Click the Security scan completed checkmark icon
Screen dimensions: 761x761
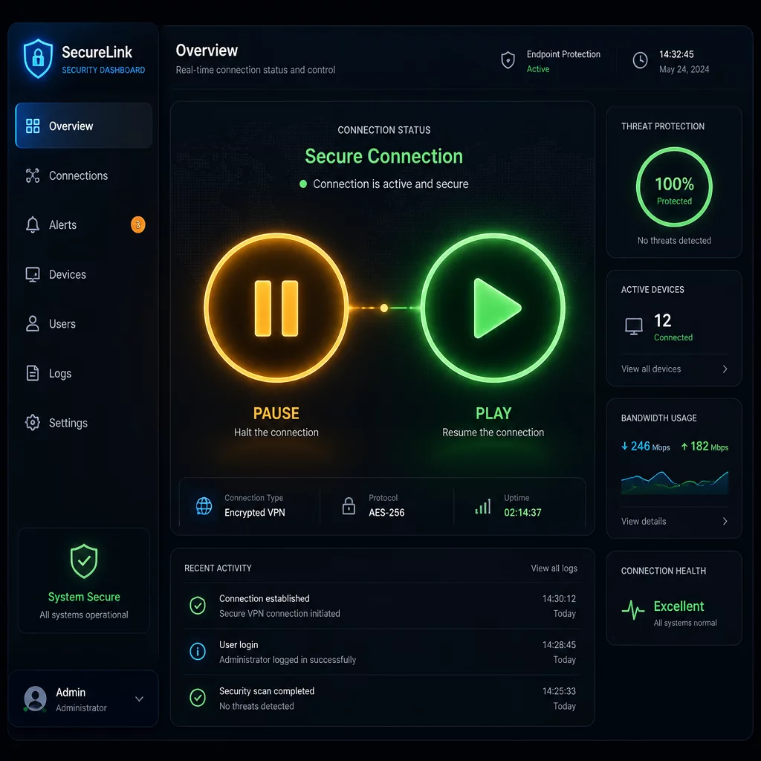[x=198, y=697]
